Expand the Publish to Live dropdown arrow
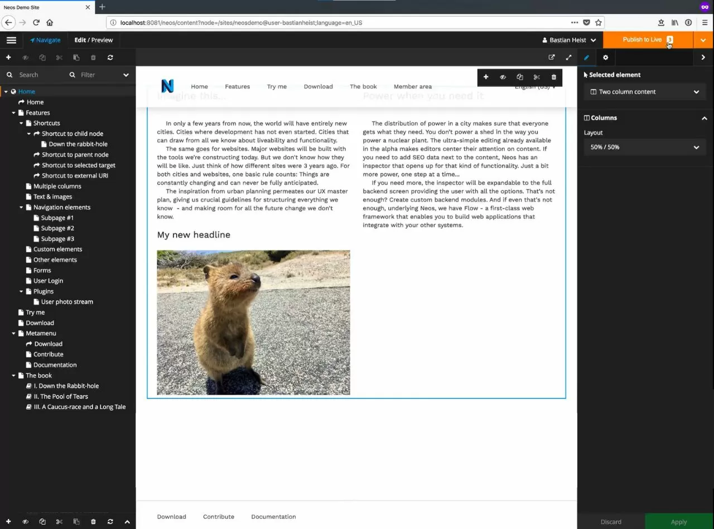 click(x=704, y=40)
